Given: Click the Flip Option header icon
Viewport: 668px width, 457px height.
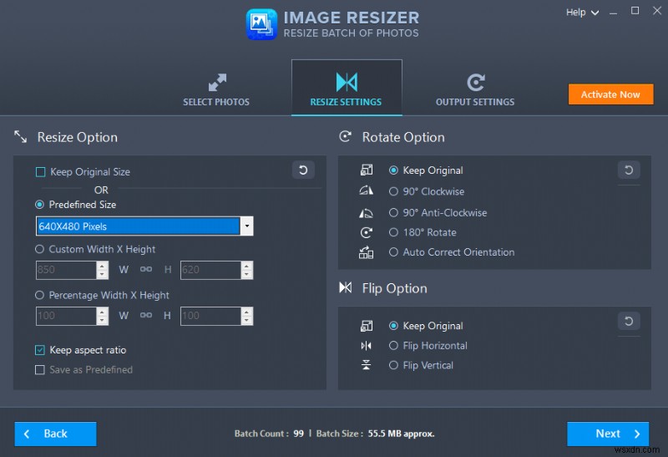Looking at the screenshot, I should click(x=346, y=287).
